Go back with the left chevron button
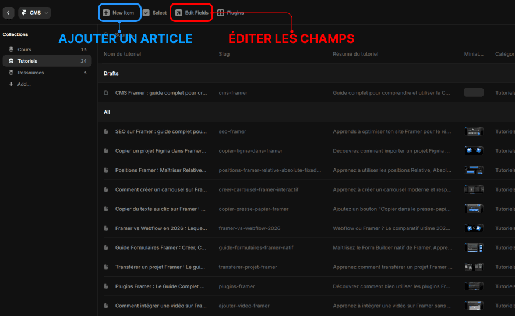The width and height of the screenshot is (515, 316). point(8,13)
